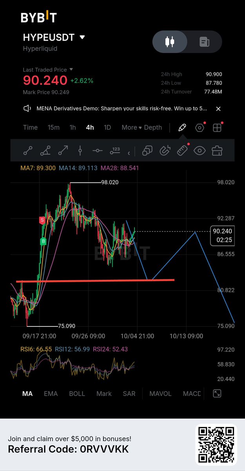Click the referral QR code
245x471 pixels.
pos(216,445)
